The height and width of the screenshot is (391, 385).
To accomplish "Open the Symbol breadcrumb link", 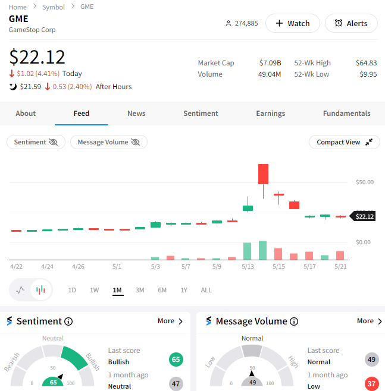I will coord(53,7).
